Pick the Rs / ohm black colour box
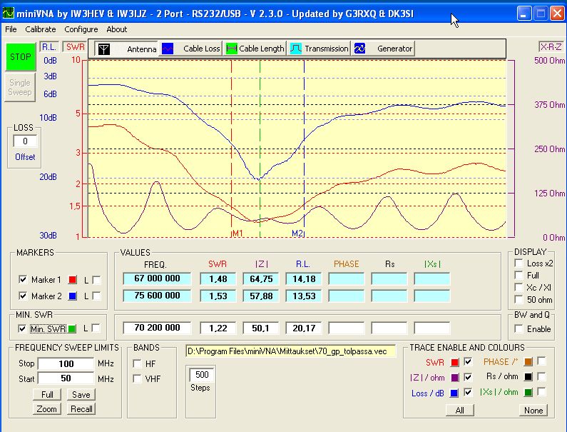 (x=528, y=377)
